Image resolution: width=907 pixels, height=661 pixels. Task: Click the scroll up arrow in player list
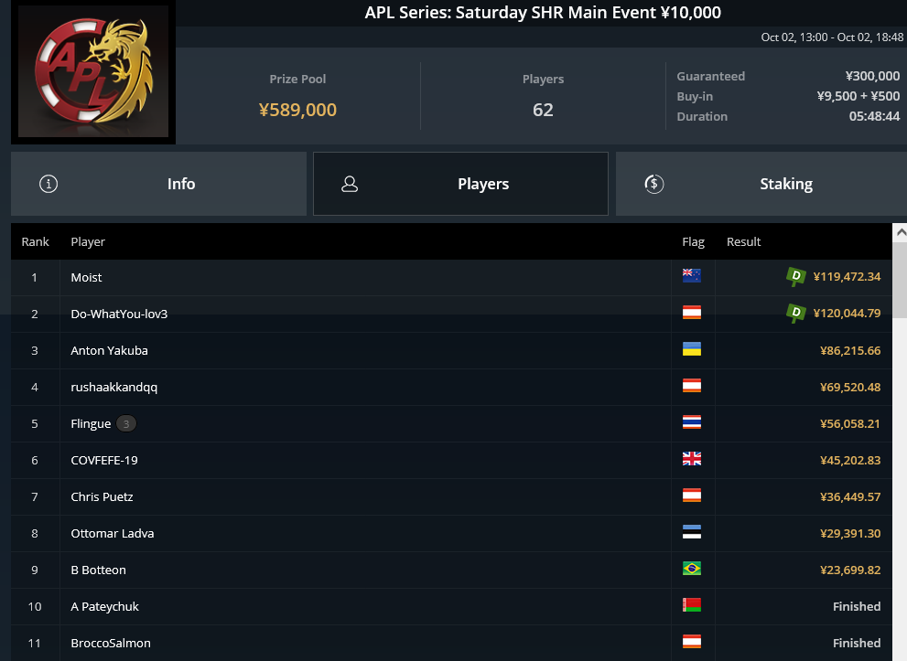[900, 232]
